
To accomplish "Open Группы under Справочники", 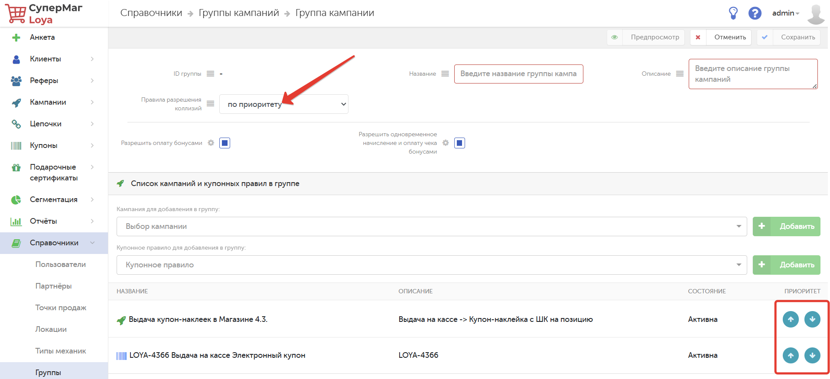I will point(48,373).
